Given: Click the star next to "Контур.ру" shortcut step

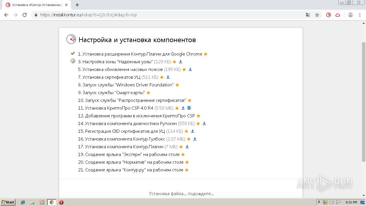Looking at the screenshot, I should point(187,170).
